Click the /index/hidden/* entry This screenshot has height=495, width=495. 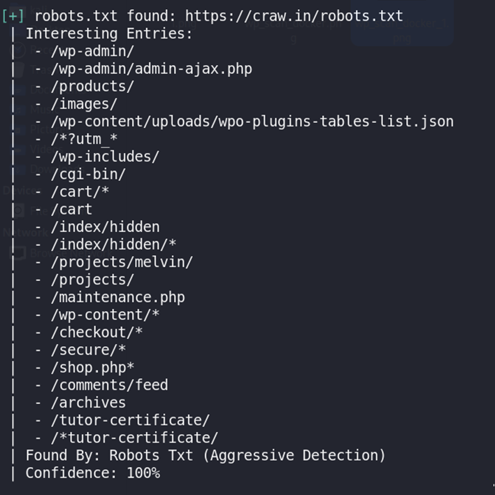(113, 245)
